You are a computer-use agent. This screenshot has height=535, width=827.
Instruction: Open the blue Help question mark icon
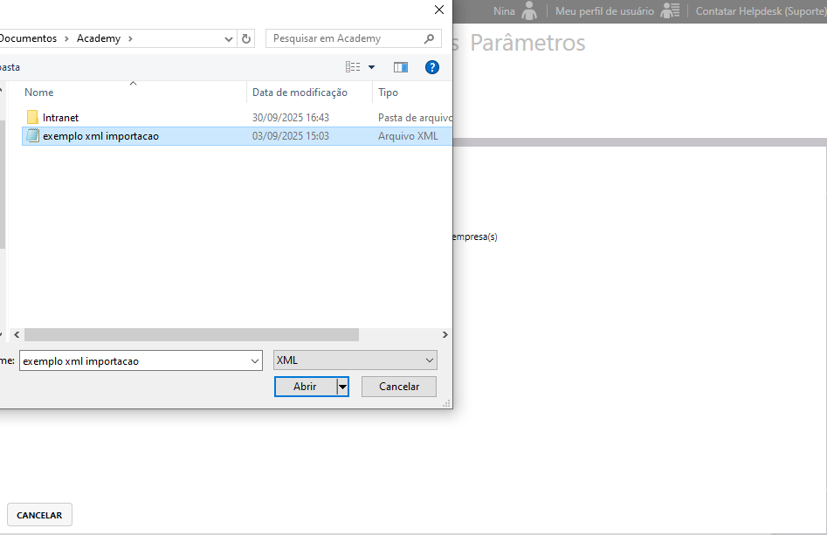pos(431,67)
